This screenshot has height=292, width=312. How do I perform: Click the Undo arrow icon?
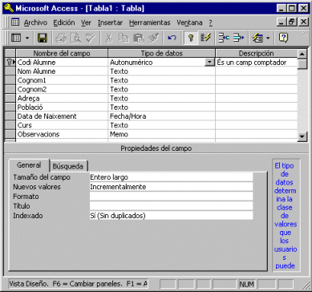[172, 38]
